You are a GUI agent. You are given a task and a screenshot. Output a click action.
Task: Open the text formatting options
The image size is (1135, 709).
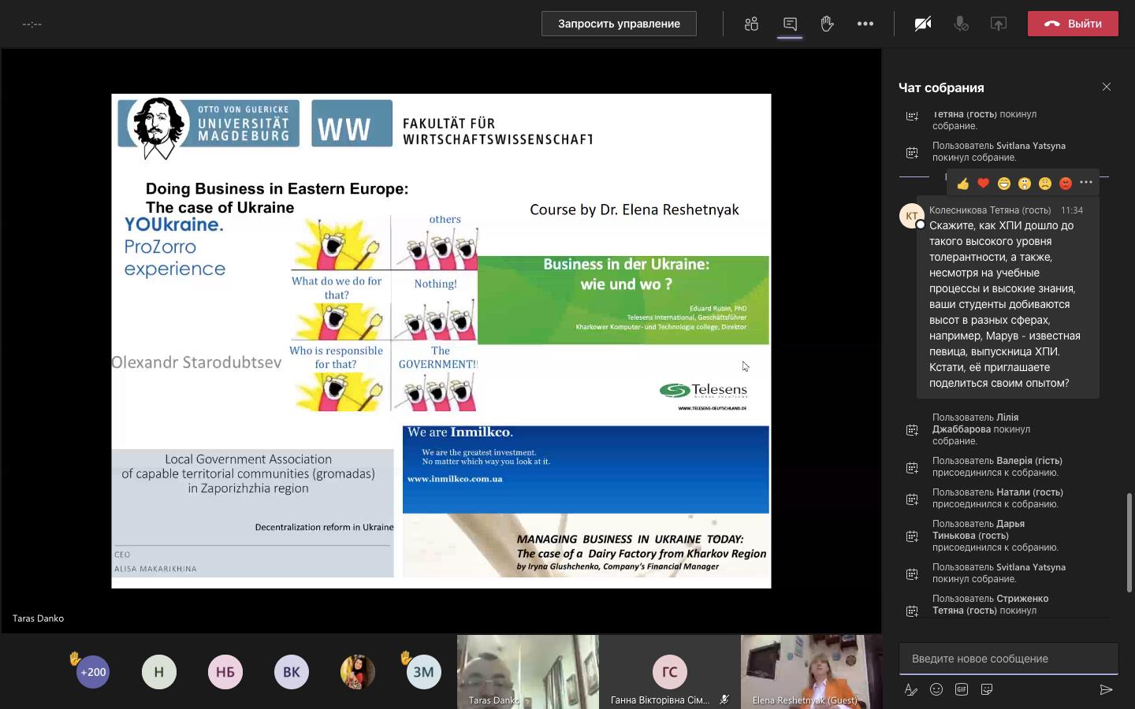tap(911, 689)
